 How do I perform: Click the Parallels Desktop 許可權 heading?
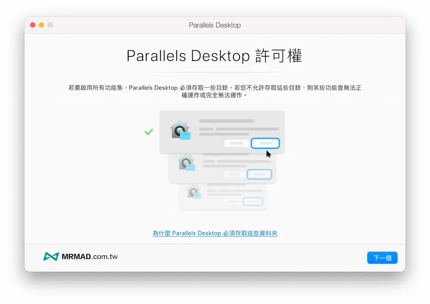(x=215, y=55)
